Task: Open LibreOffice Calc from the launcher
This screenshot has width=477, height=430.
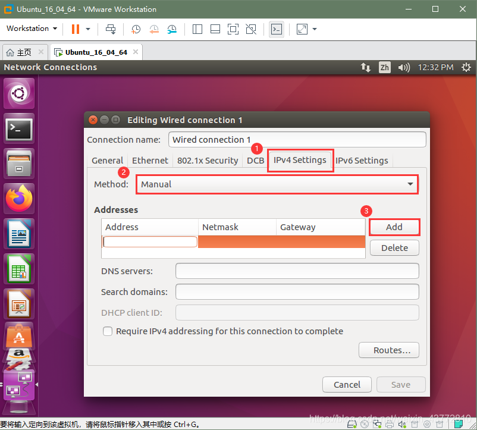Action: (x=19, y=269)
